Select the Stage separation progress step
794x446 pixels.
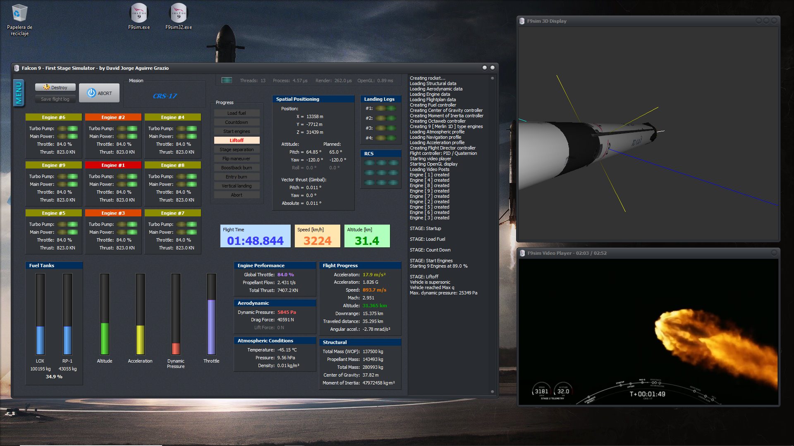tap(237, 149)
